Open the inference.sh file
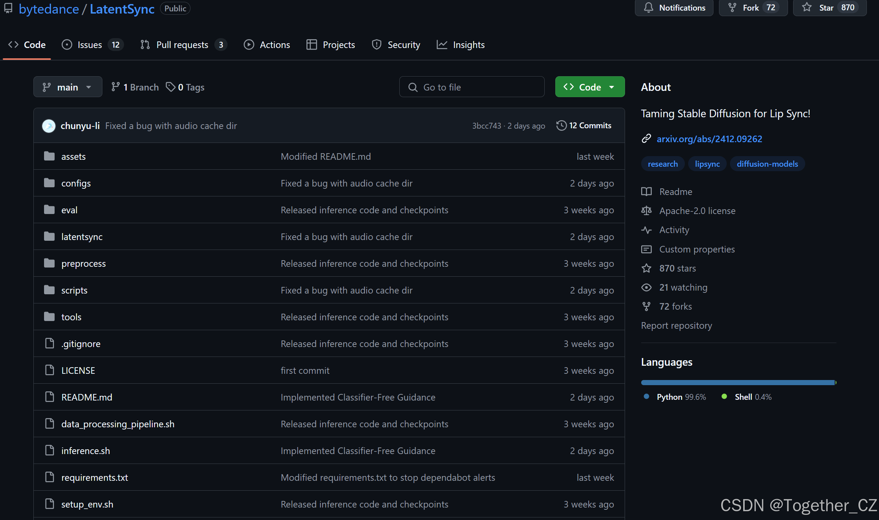Image resolution: width=879 pixels, height=520 pixels. pyautogui.click(x=86, y=451)
